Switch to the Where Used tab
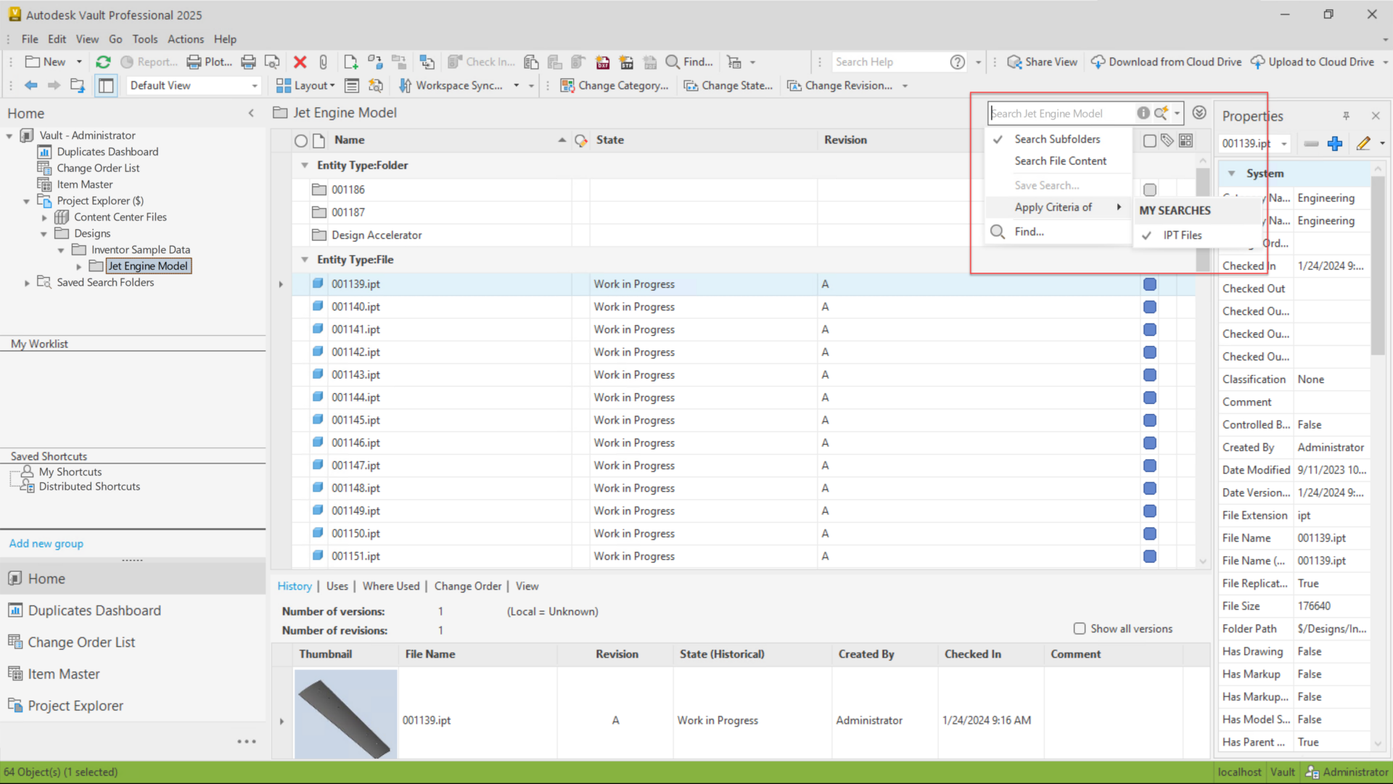 point(390,586)
